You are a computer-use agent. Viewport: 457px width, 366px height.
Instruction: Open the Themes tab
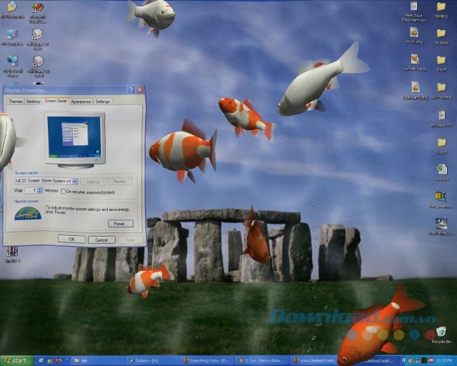click(x=15, y=102)
